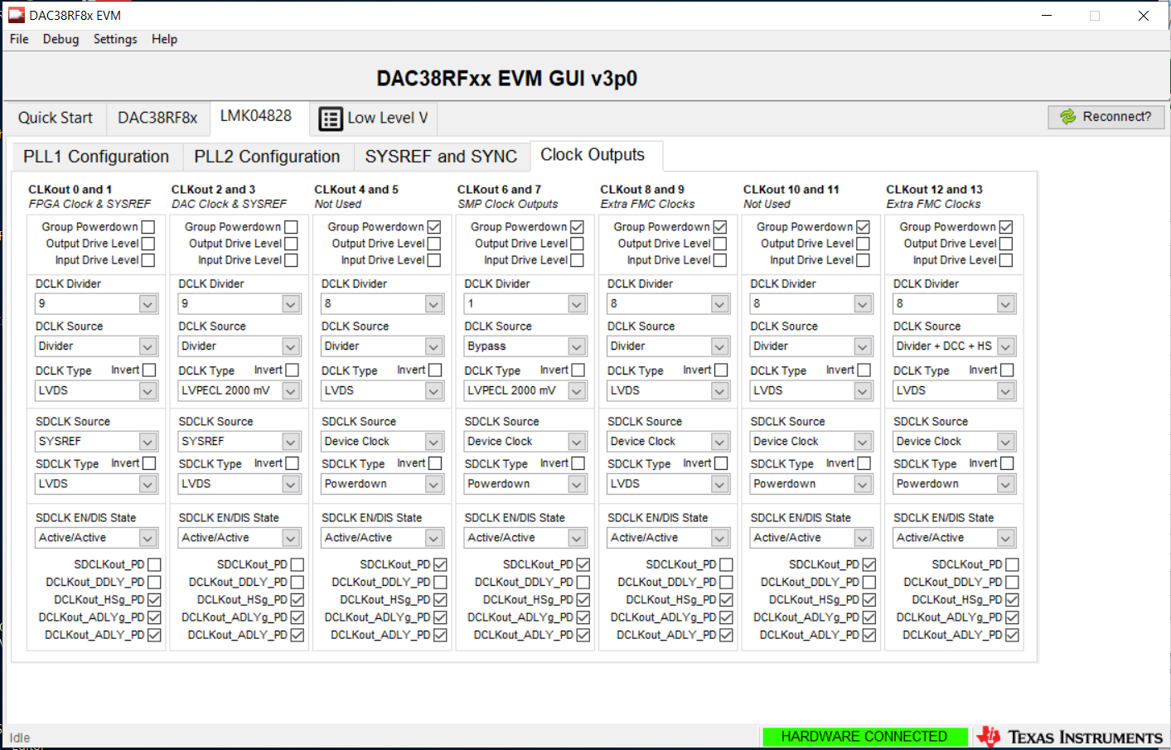
Task: Expand SDCLK Source dropdown for CLKout 4 and 5
Action: coord(382,442)
